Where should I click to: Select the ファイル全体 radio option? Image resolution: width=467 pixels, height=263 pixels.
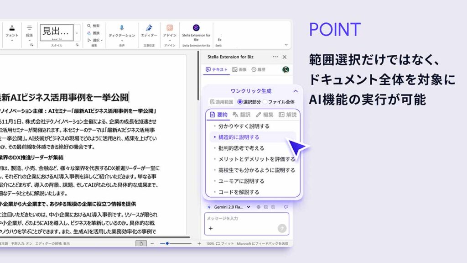[279, 102]
